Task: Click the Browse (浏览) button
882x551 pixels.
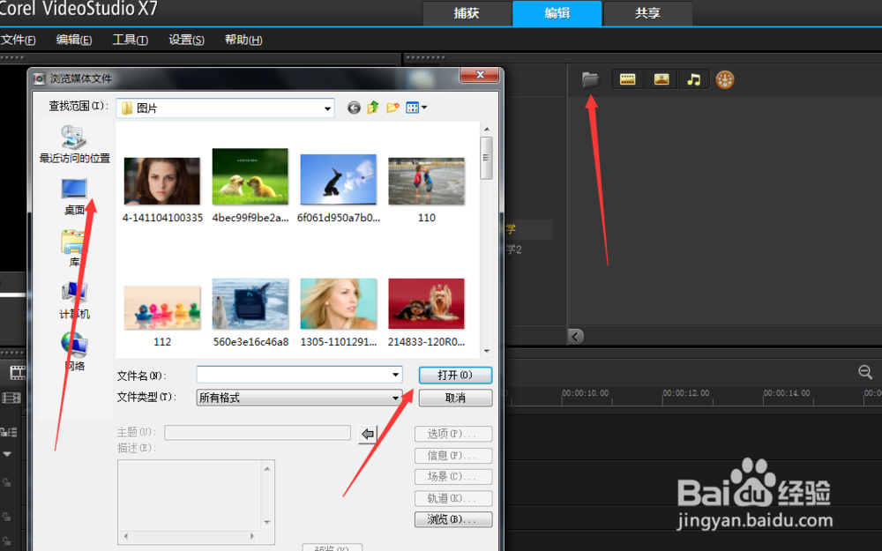Action: (452, 519)
